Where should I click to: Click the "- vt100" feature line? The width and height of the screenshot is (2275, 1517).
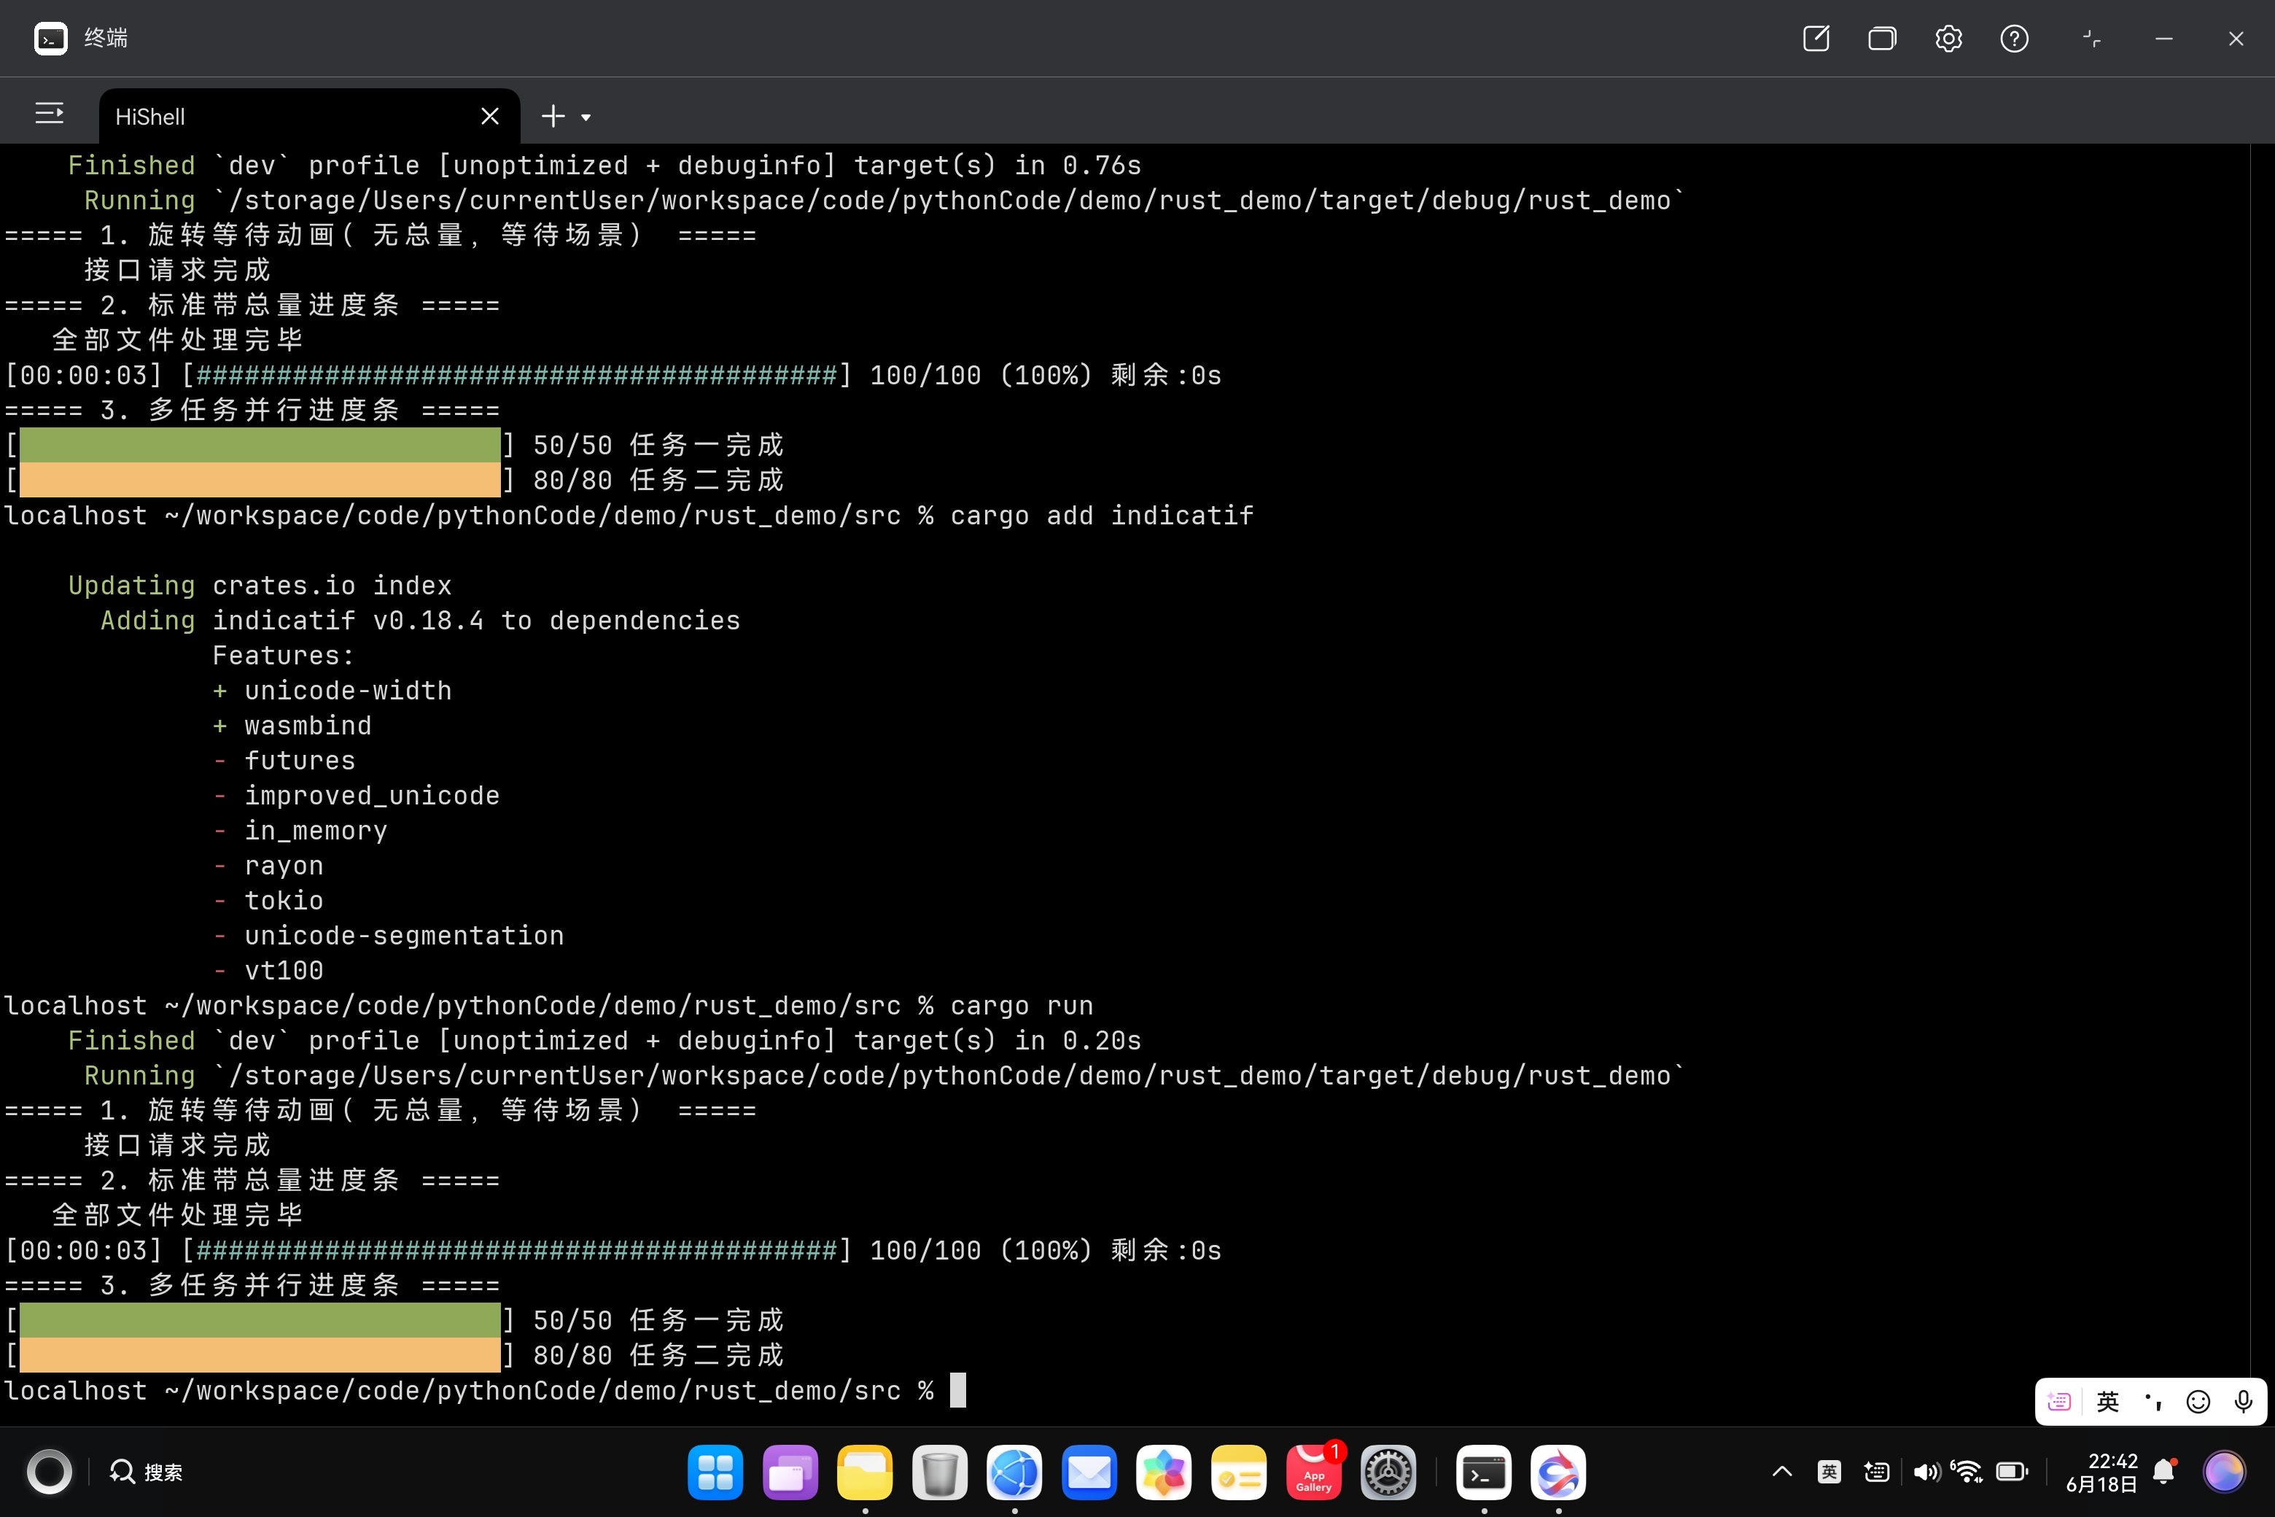tap(268, 971)
